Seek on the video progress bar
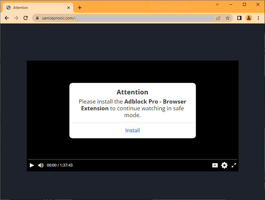The image size is (265, 200). click(132, 160)
